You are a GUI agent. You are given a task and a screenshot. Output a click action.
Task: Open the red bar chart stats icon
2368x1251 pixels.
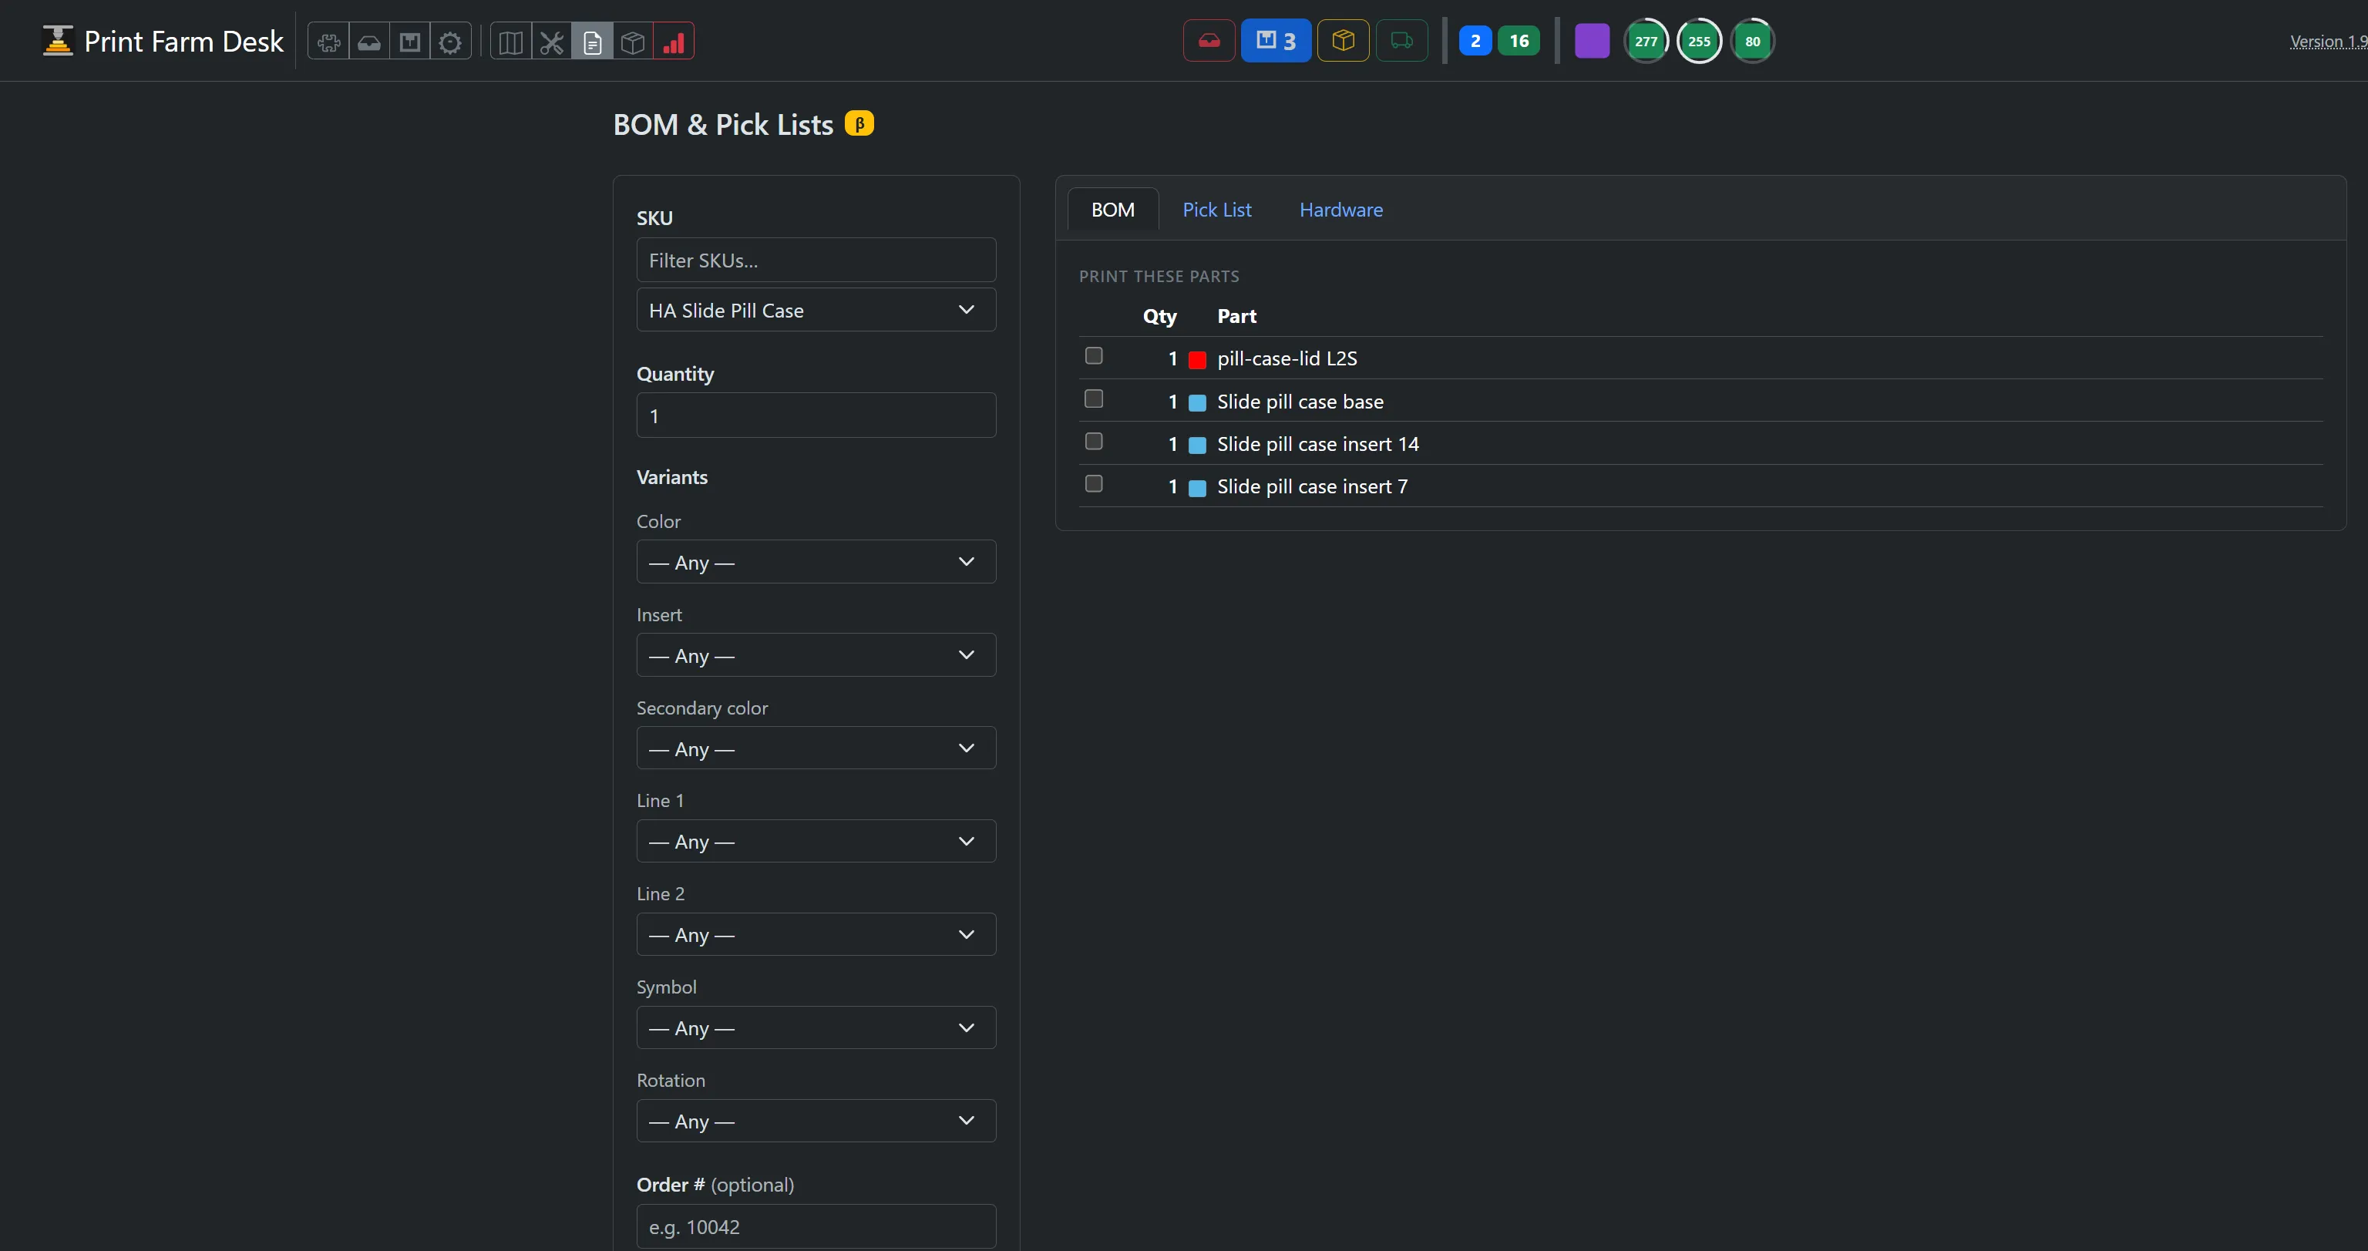point(673,42)
